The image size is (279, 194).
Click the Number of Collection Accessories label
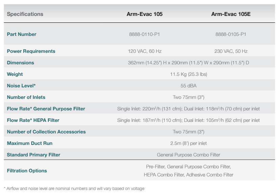(x=46, y=132)
